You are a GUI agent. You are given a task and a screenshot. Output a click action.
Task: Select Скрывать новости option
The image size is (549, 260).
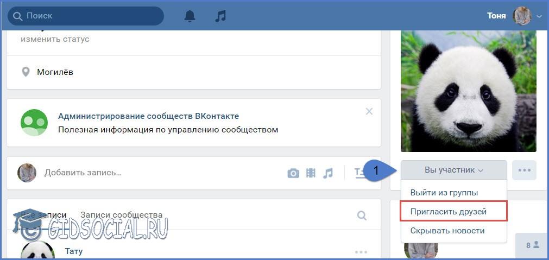click(x=447, y=231)
